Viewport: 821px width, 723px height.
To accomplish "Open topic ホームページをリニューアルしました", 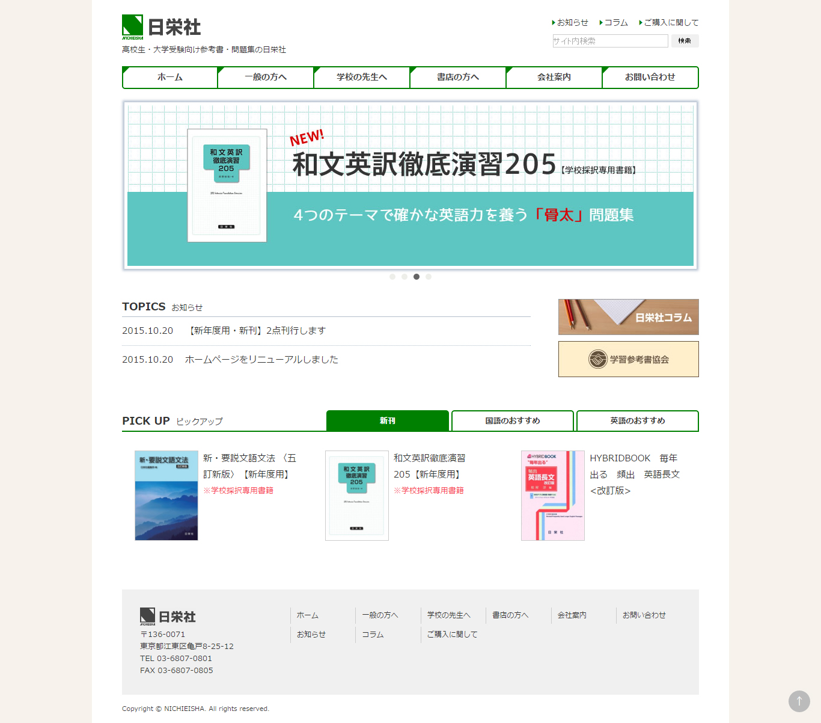I will point(261,360).
